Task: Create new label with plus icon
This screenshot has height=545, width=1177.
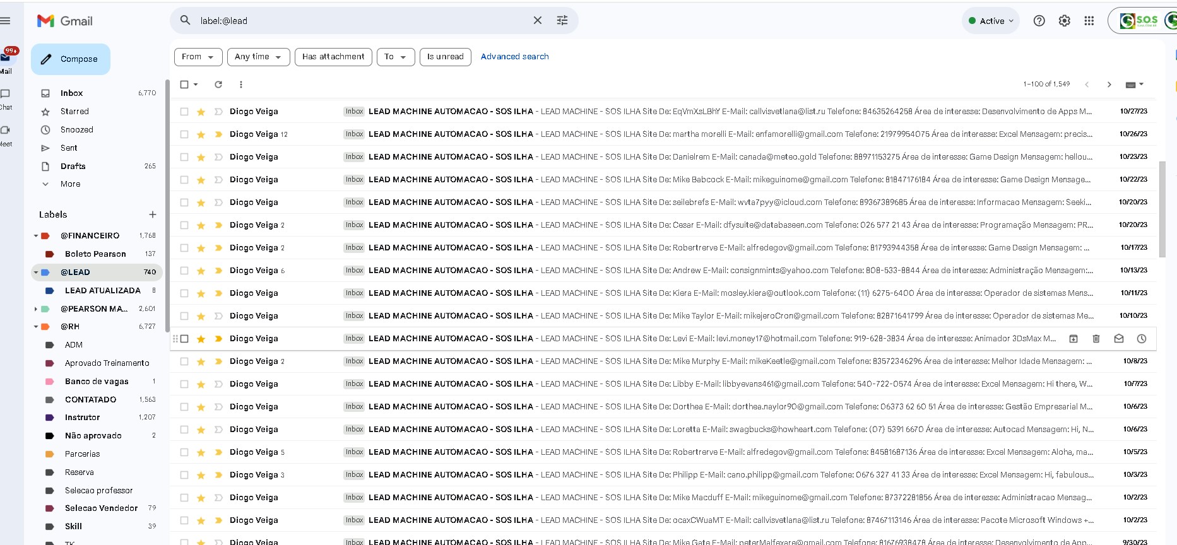Action: [x=152, y=214]
